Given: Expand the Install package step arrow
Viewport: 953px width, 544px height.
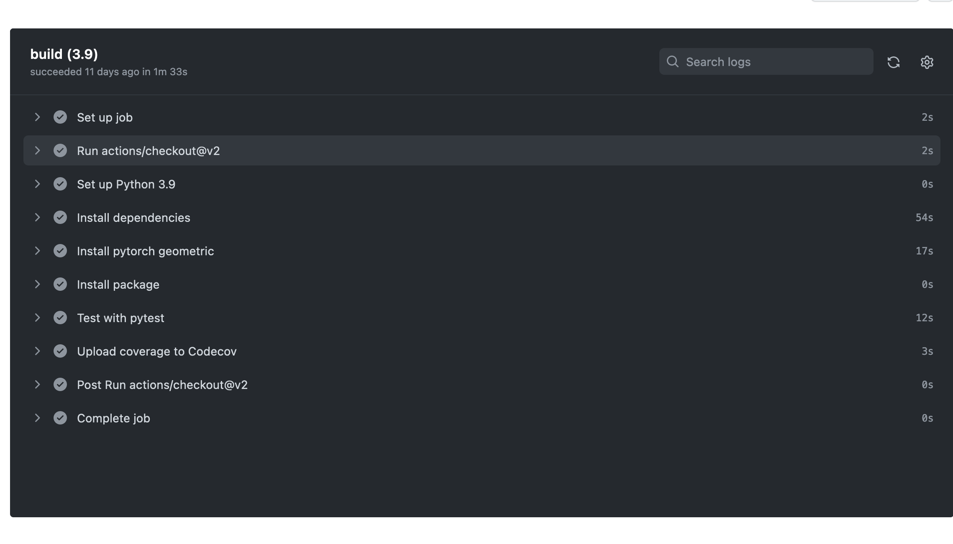Looking at the screenshot, I should click(37, 284).
